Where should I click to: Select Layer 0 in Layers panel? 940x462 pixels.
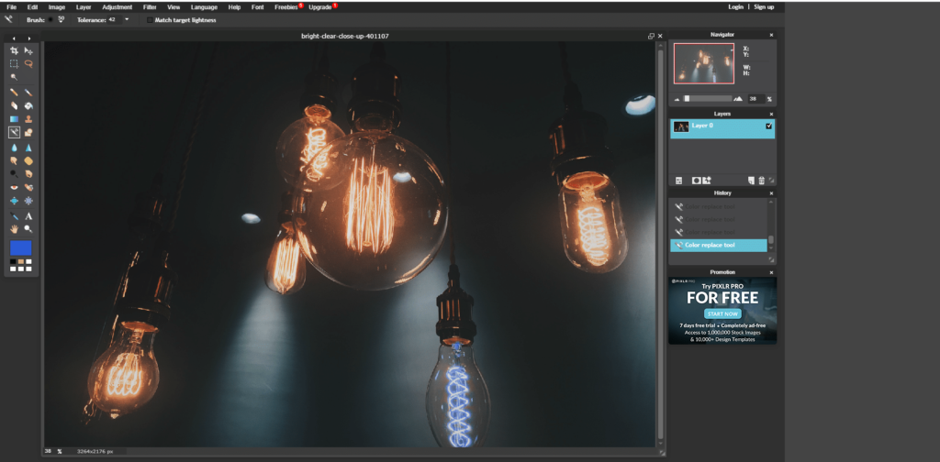(722, 128)
